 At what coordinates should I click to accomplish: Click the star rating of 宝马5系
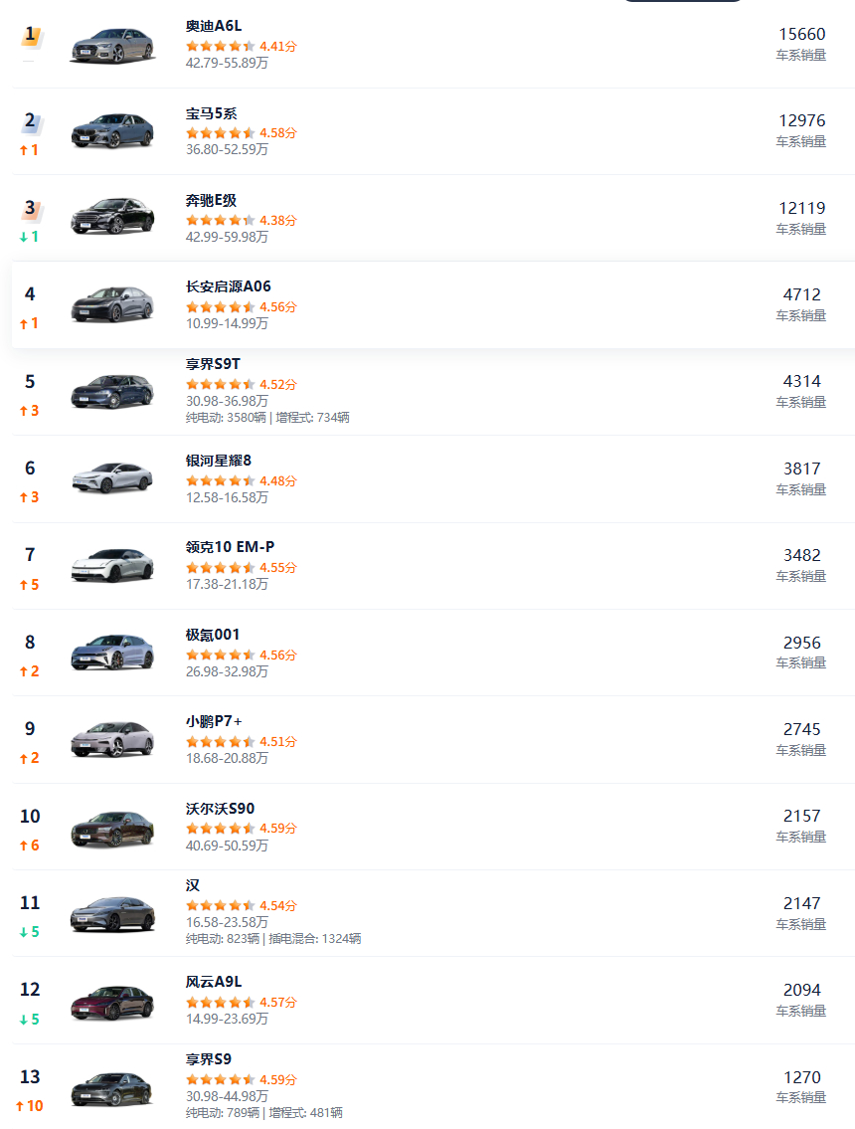click(x=220, y=132)
